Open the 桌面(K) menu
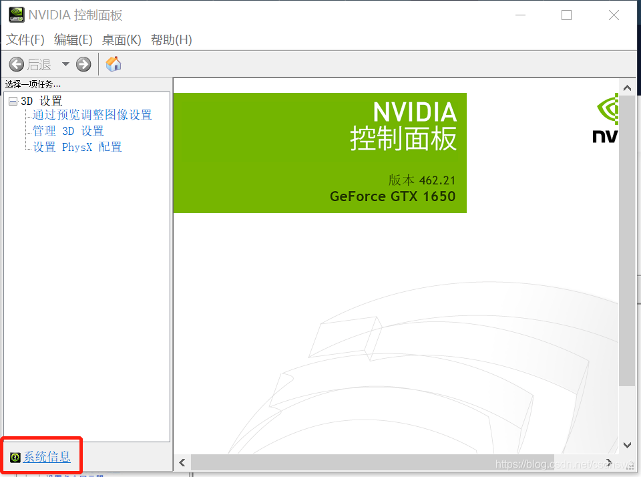Screen dimensions: 641x477 (x=122, y=39)
